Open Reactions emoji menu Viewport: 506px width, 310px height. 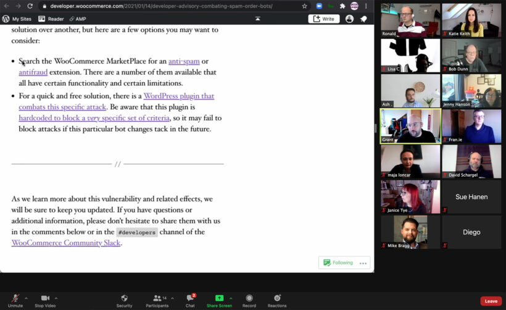277,299
